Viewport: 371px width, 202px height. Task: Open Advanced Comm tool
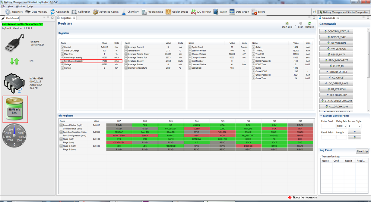pyautogui.click(x=106, y=12)
